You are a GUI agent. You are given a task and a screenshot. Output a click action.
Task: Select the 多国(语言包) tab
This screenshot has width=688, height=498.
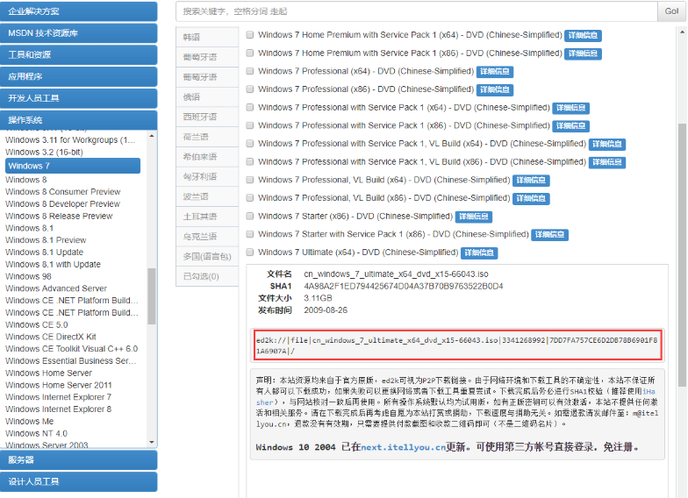[207, 256]
